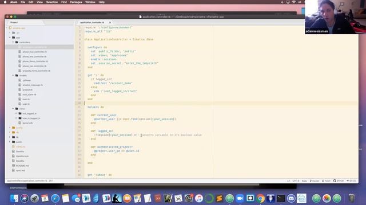Open Siri from the dock
This screenshot has height=205, width=366.
(x=25, y=198)
